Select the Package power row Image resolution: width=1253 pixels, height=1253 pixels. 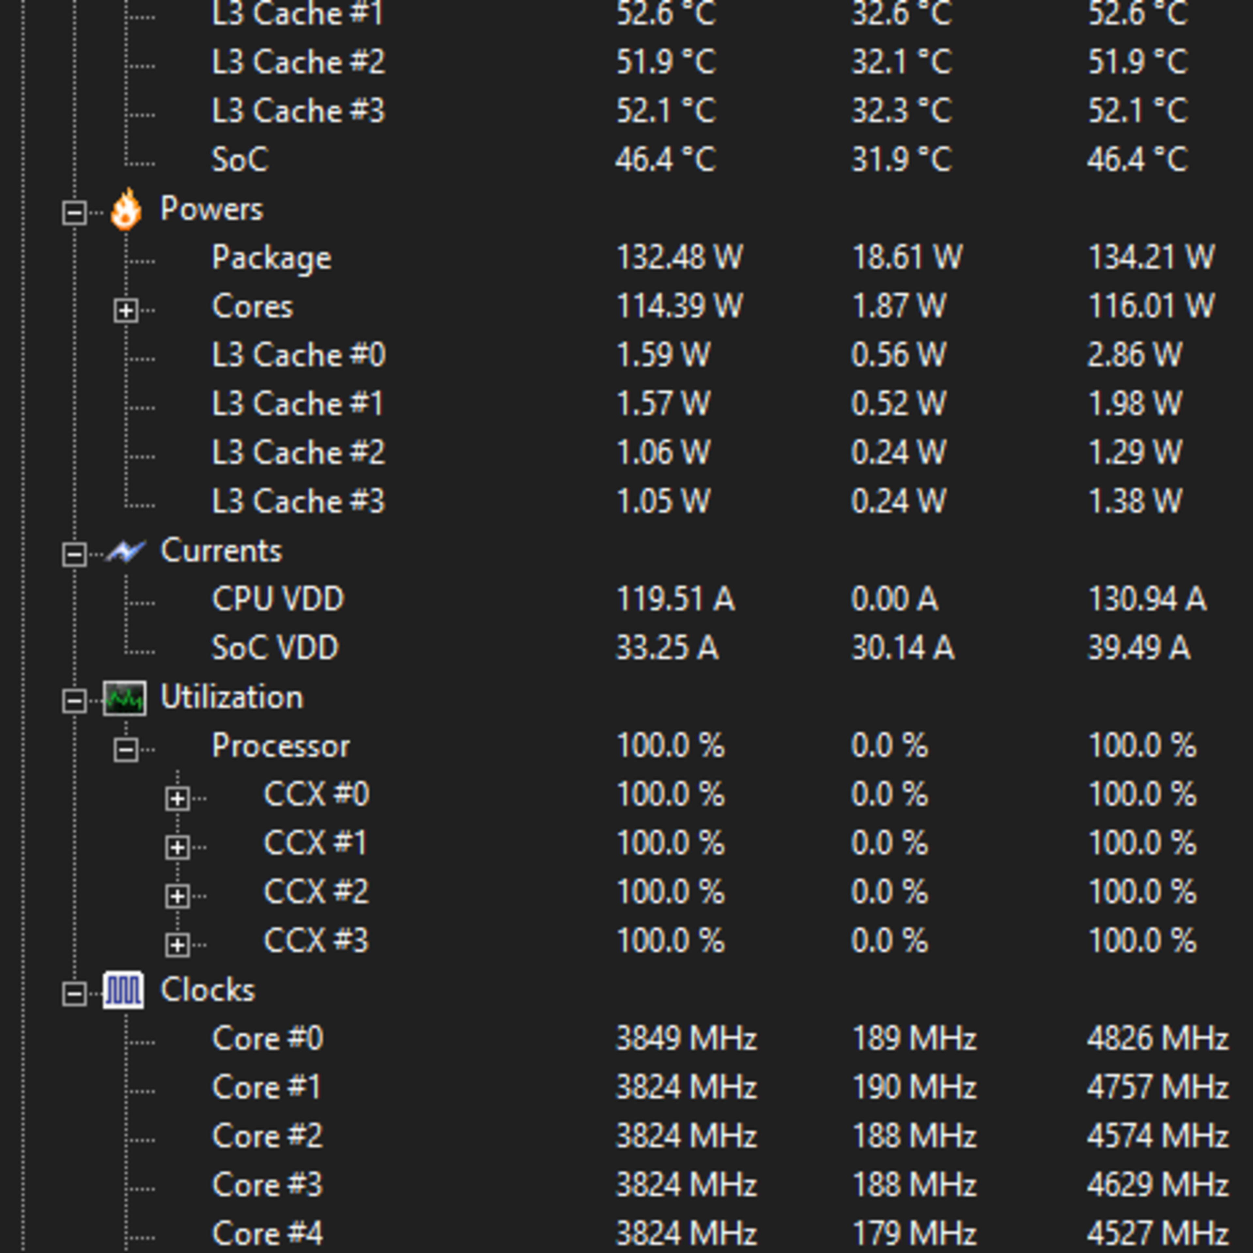point(272,258)
